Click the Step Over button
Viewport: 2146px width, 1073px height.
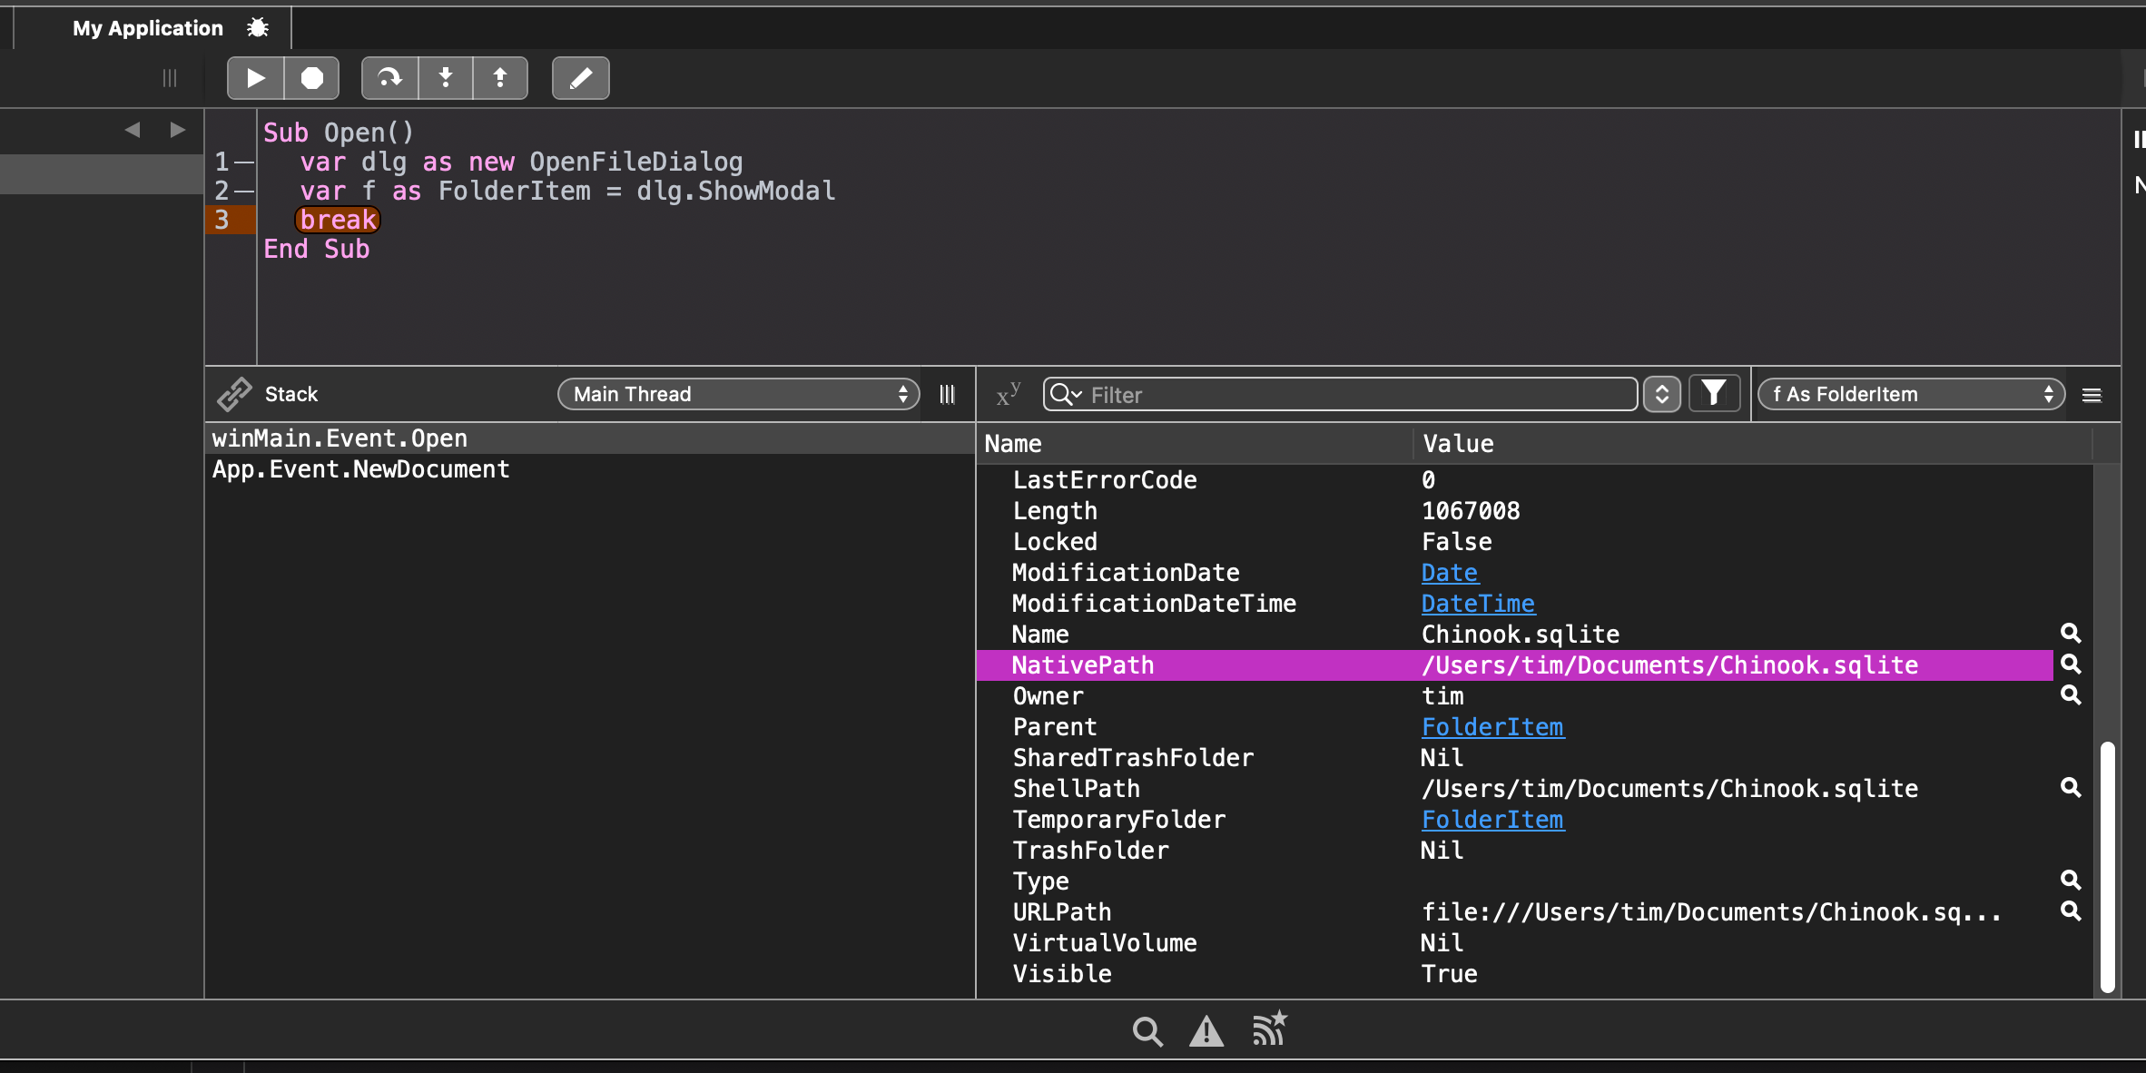(390, 78)
